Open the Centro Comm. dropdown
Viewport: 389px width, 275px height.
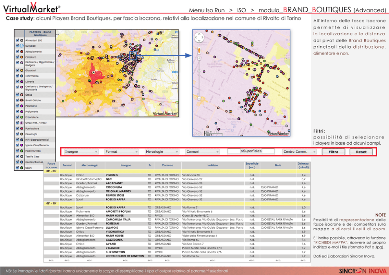point(298,151)
